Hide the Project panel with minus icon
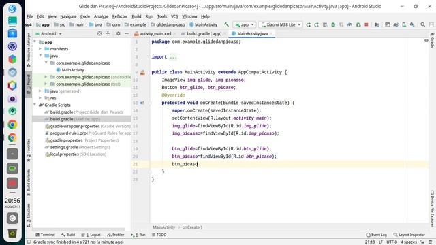 pos(127,33)
